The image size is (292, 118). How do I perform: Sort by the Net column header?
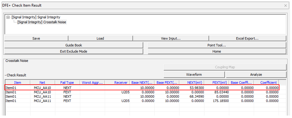click(x=42, y=82)
